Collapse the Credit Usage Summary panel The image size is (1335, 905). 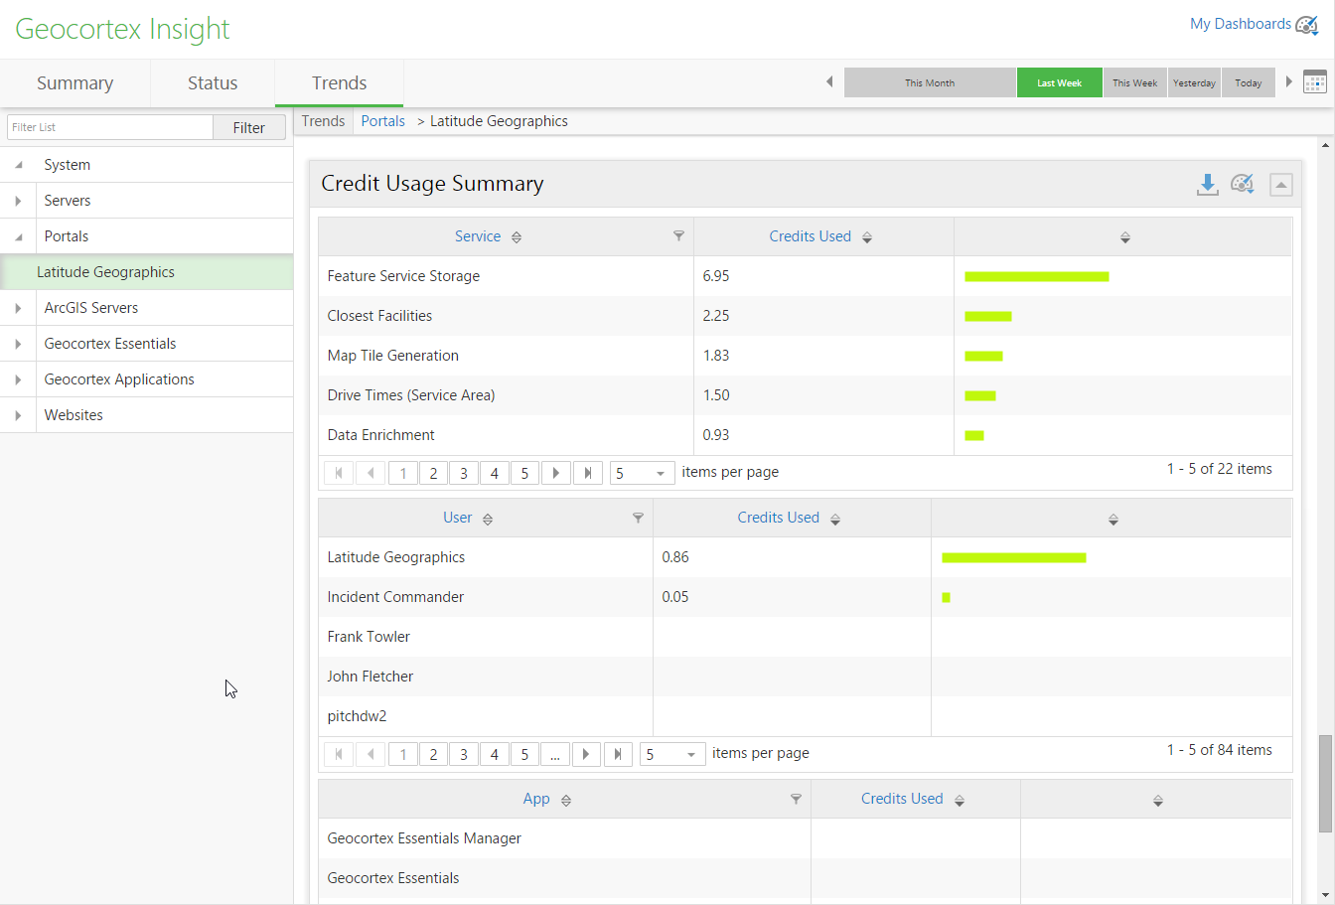(x=1281, y=185)
